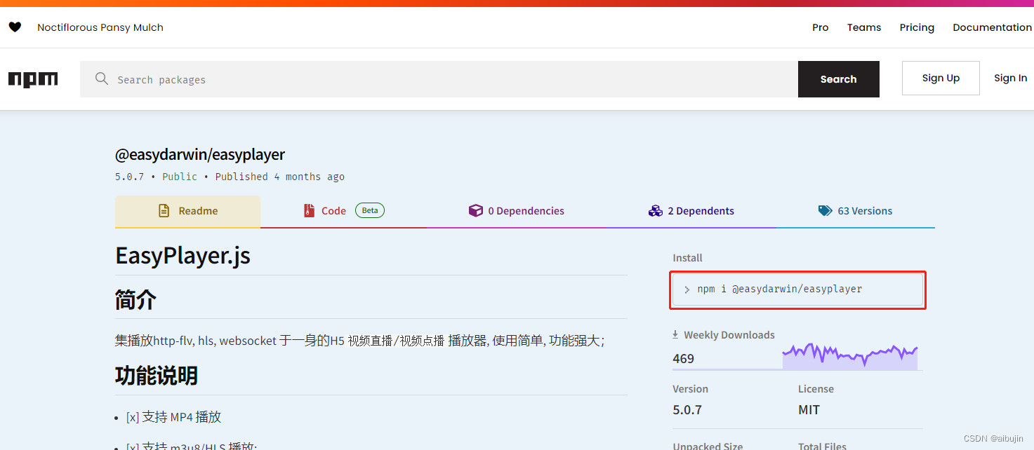The height and width of the screenshot is (450, 1034).
Task: Open the 2 Dependents tab
Action: click(x=691, y=211)
